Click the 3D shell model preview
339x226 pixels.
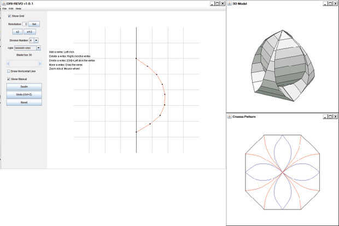pyautogui.click(x=283, y=66)
